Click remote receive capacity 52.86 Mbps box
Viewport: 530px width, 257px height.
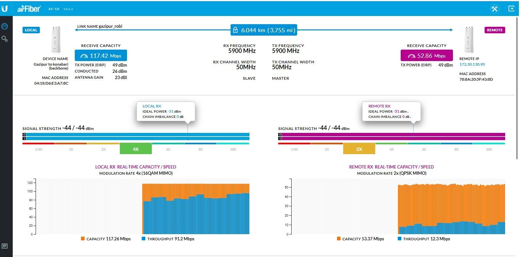(x=426, y=56)
